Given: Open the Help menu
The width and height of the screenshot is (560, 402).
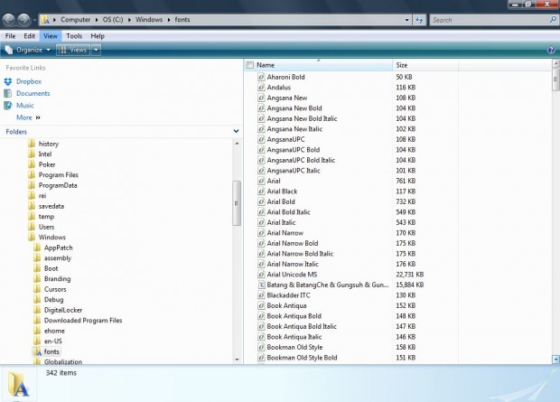Looking at the screenshot, I should (x=98, y=36).
